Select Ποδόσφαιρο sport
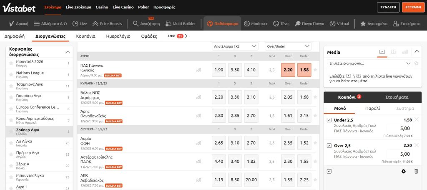This screenshot has width=427, height=190. [223, 24]
